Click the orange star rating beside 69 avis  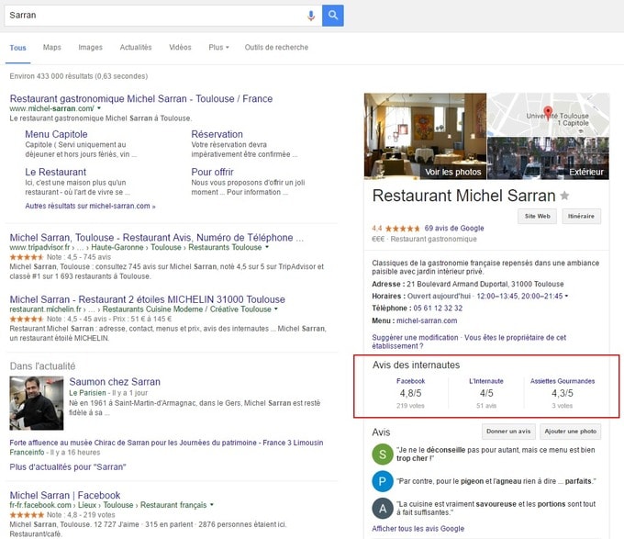(x=402, y=229)
